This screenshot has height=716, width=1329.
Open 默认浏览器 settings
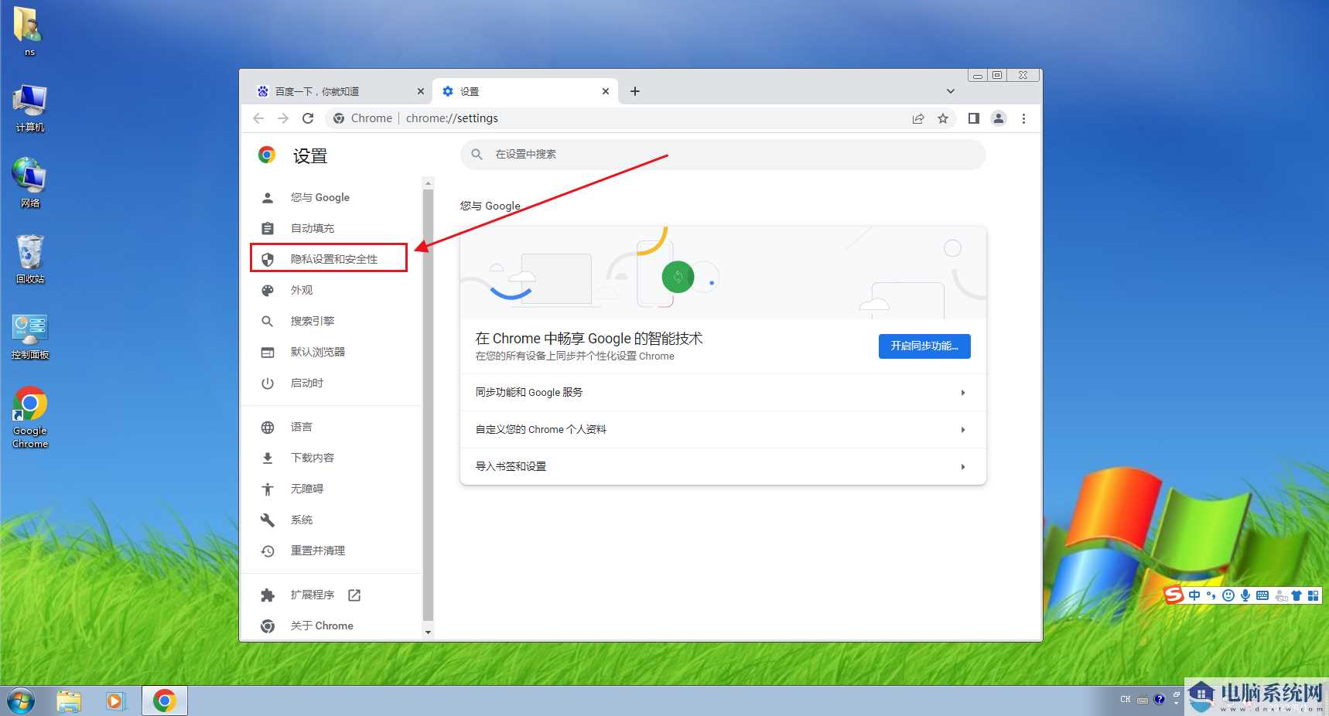click(317, 352)
